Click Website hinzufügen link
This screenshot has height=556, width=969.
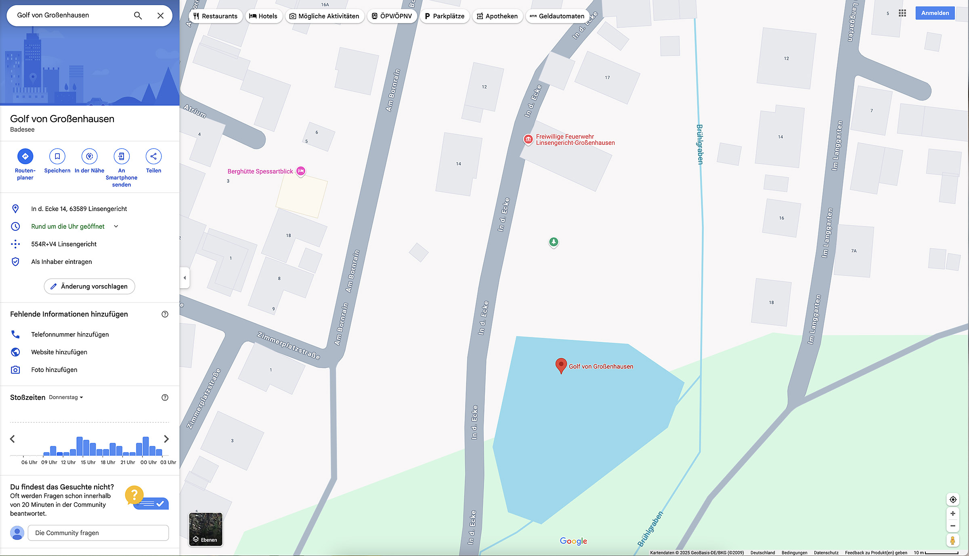pyautogui.click(x=59, y=352)
